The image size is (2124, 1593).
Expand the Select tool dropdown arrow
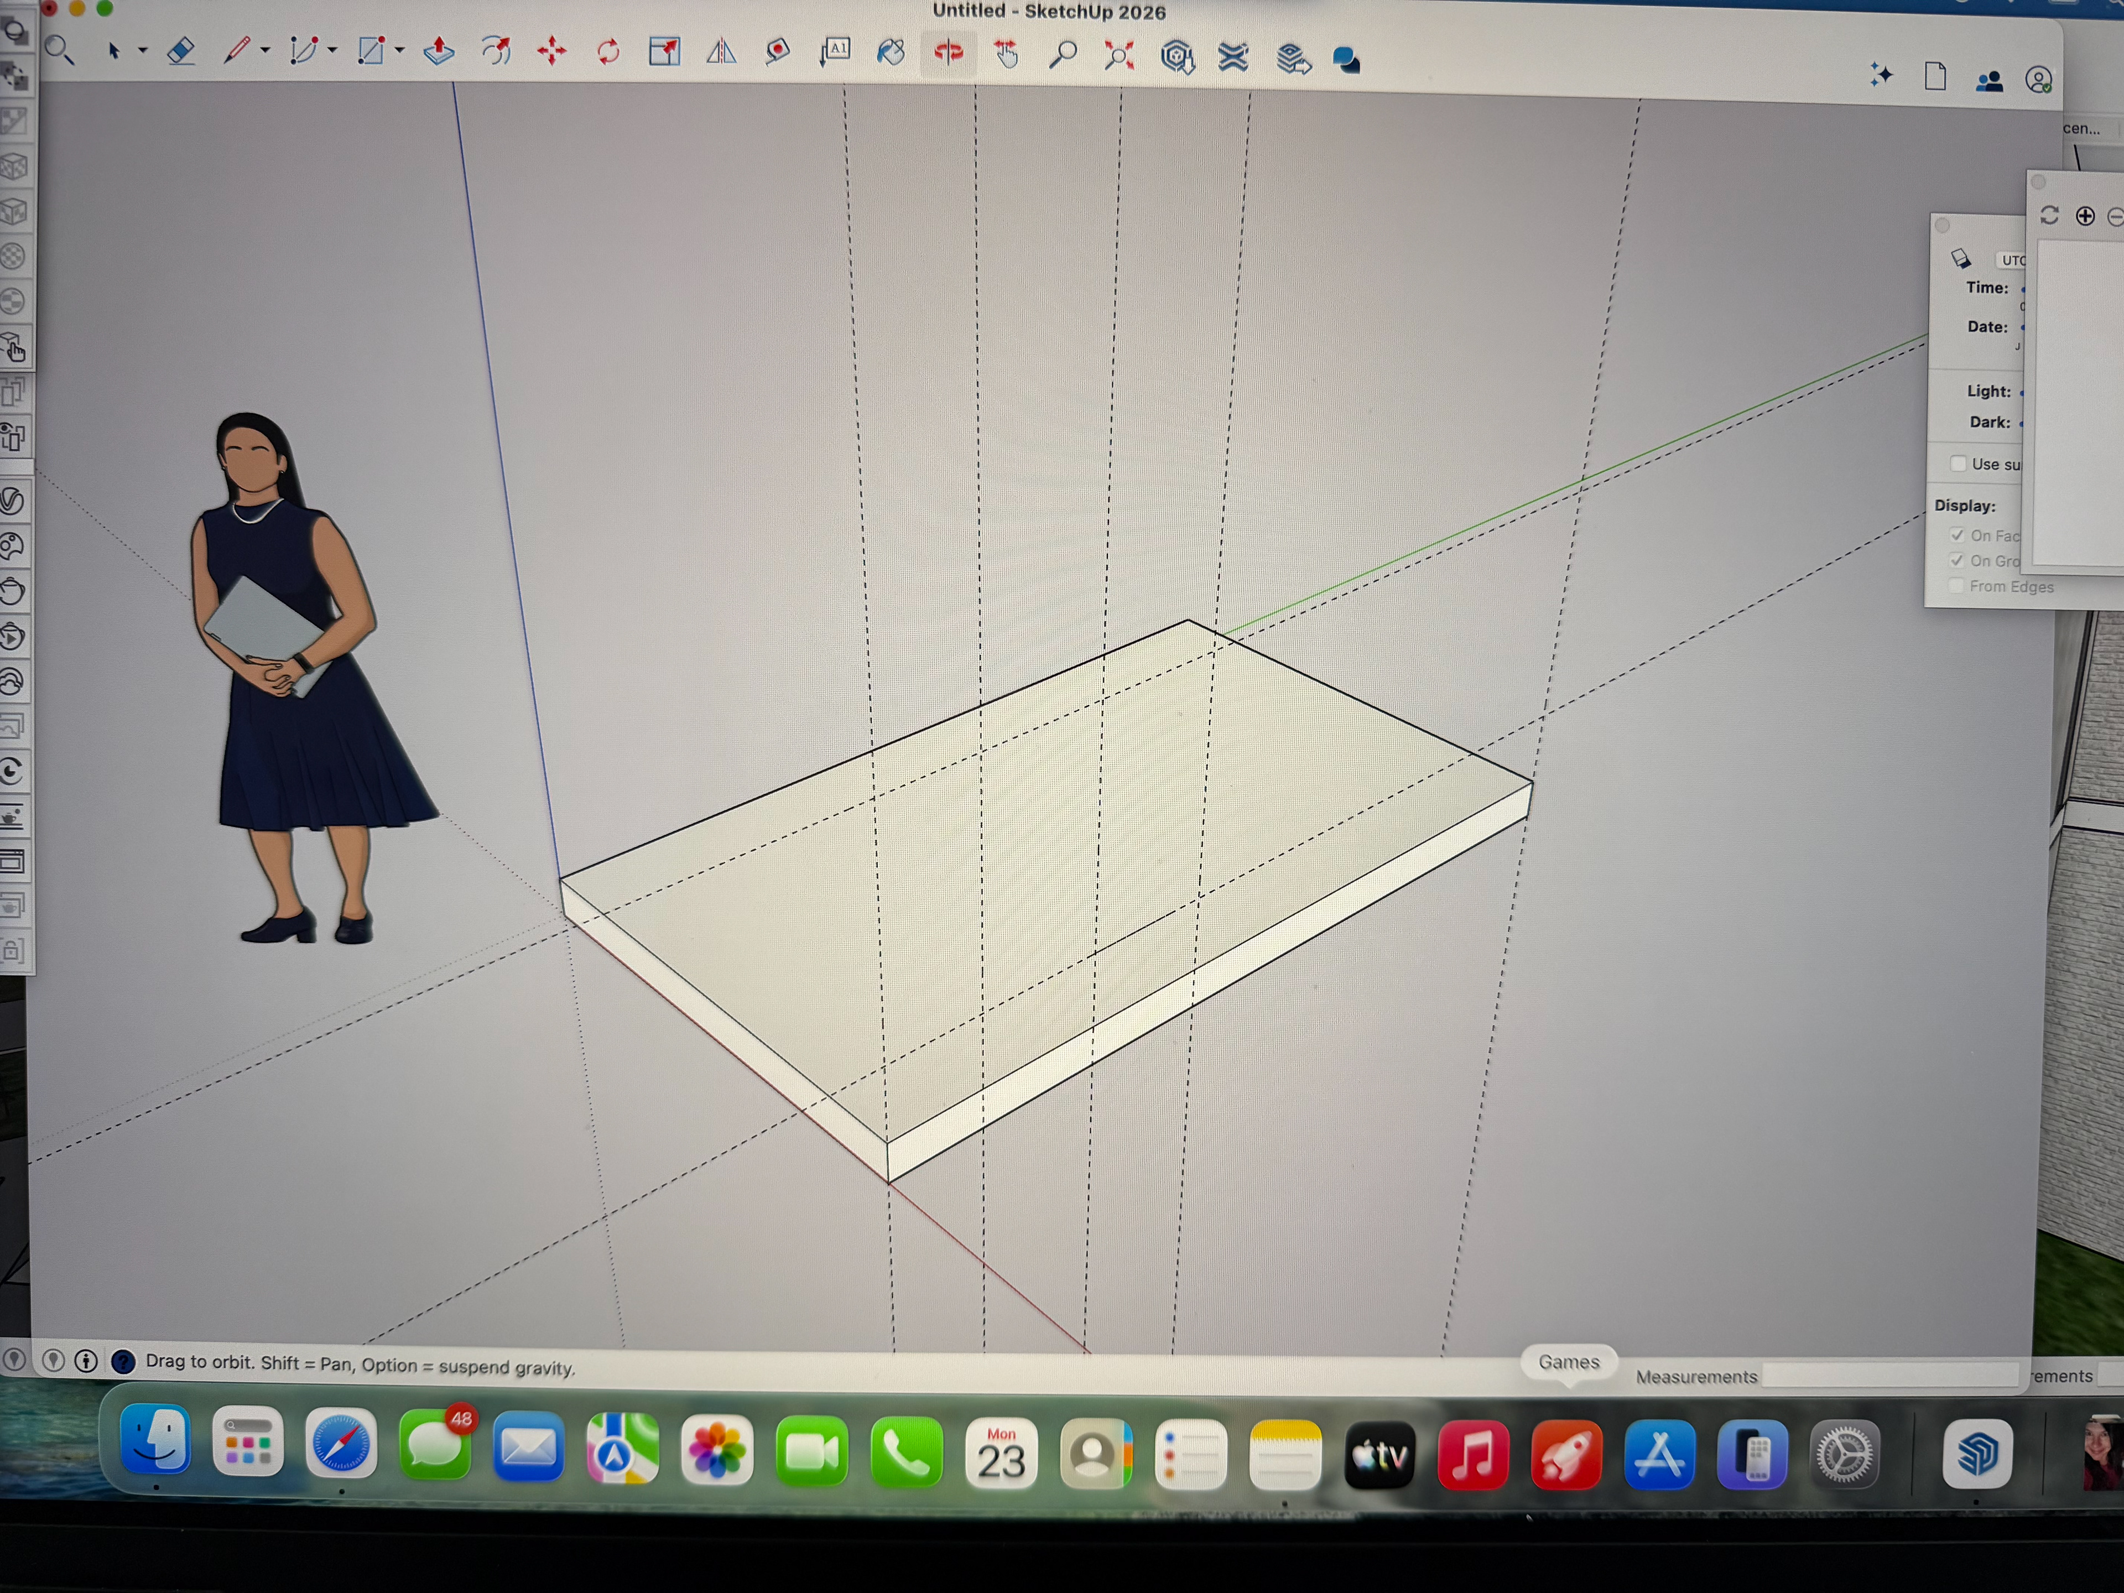142,50
